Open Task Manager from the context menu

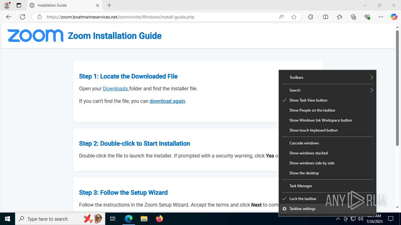coord(327,186)
